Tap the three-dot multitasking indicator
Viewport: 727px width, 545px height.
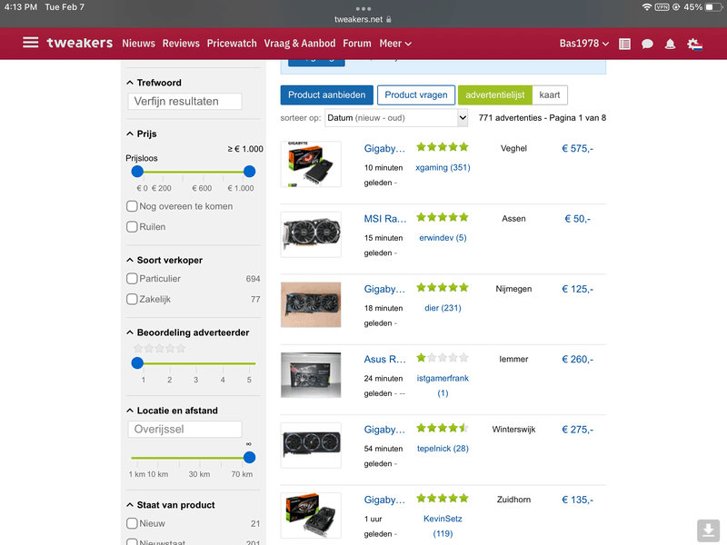(x=363, y=8)
